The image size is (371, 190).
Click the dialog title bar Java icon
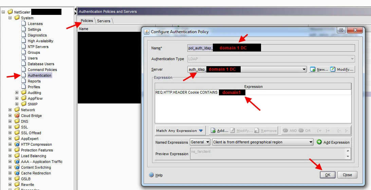pyautogui.click(x=147, y=31)
